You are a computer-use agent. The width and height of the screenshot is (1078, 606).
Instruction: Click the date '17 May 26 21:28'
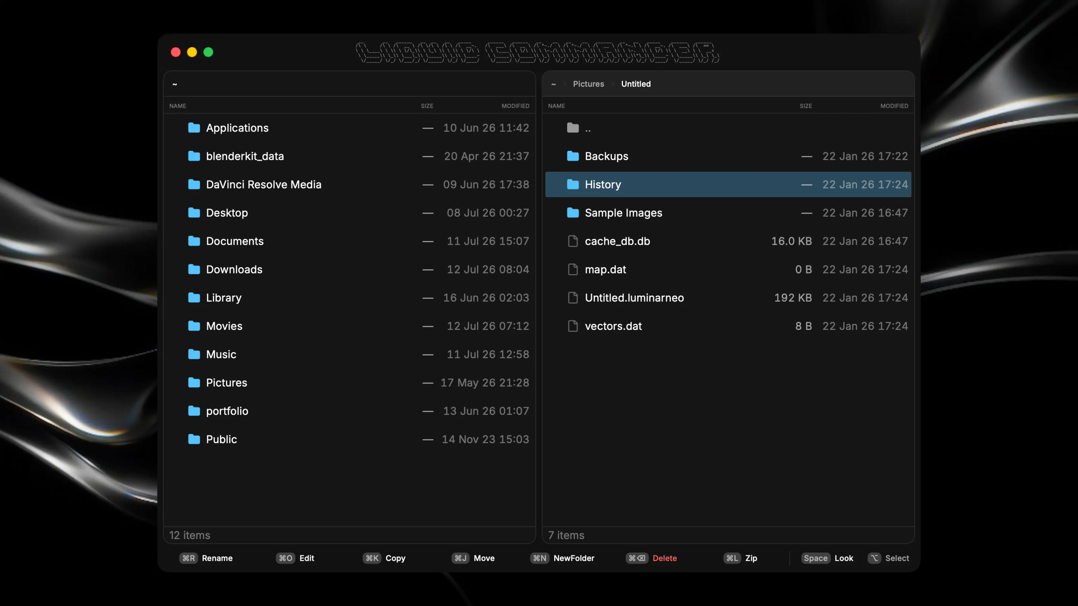485,382
